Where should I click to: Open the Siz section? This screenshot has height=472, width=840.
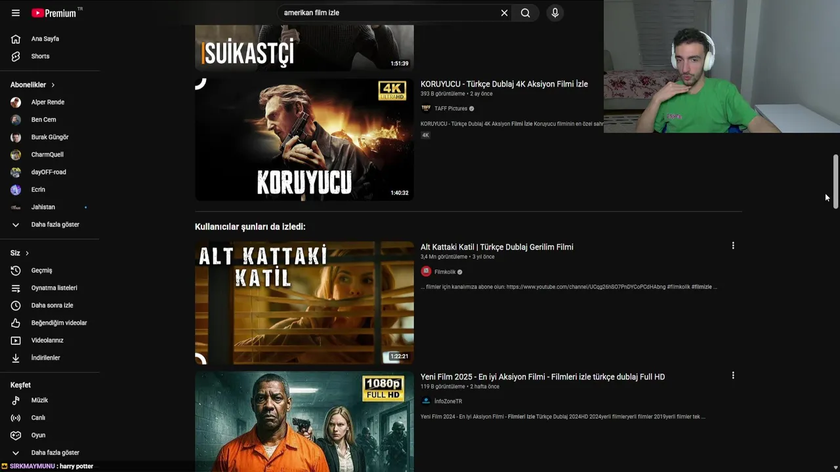click(20, 253)
